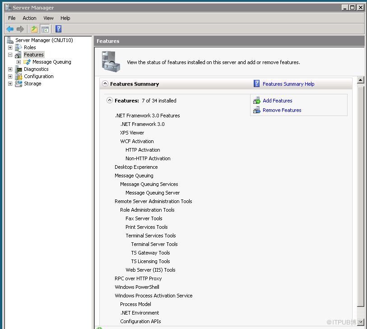Open the Add Features link

click(277, 101)
